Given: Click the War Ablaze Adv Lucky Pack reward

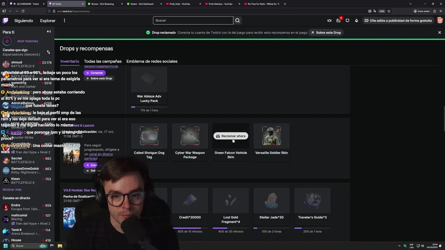Looking at the screenshot, I should coord(149,85).
